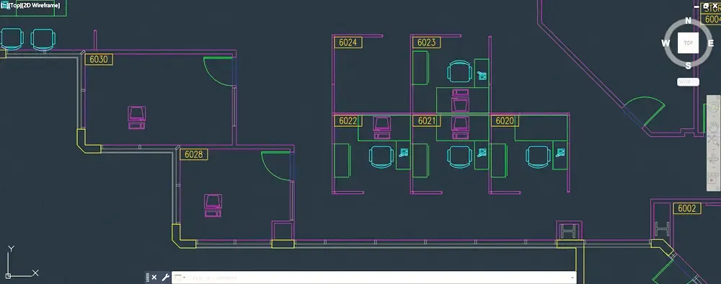Select the W compass point on ViewCube
This screenshot has width=721, height=284.
[x=665, y=43]
